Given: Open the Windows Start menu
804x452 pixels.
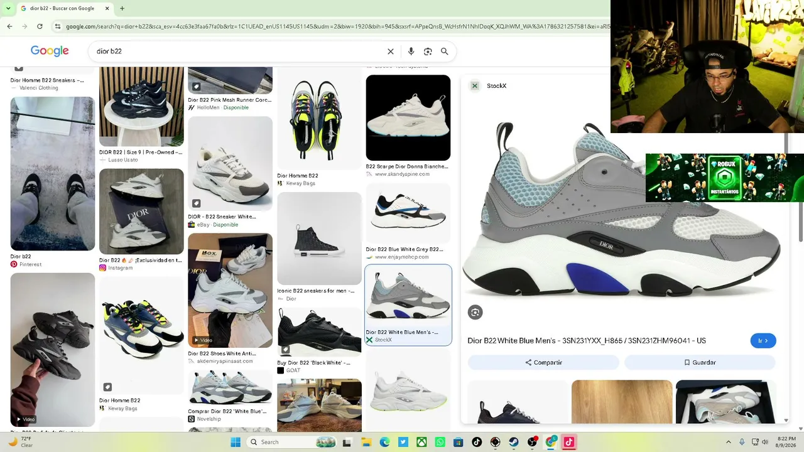Looking at the screenshot, I should pyautogui.click(x=236, y=442).
